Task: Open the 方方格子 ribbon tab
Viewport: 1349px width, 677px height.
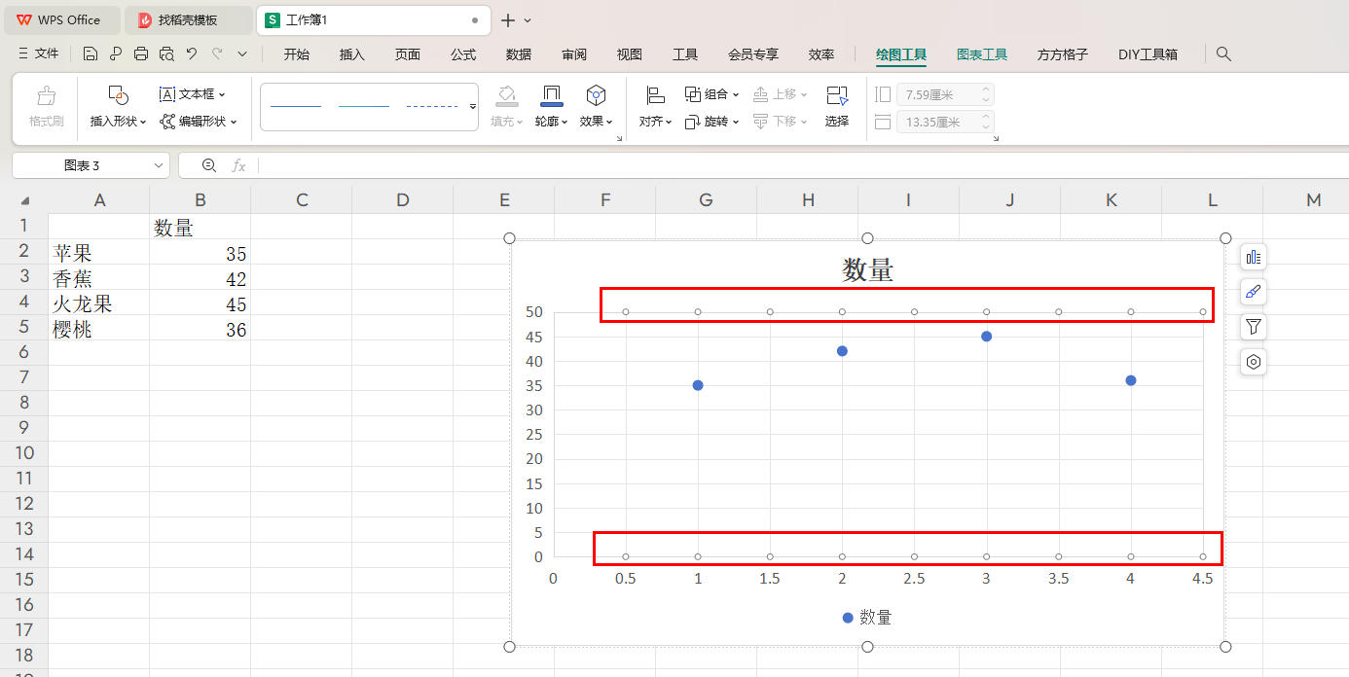Action: tap(1063, 54)
